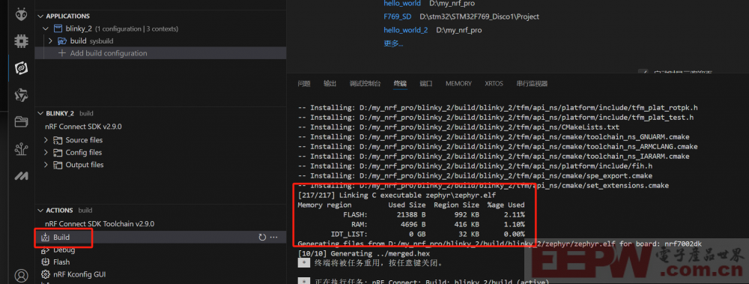
Task: Open the 调试控制台 panel tab
Action: pos(365,84)
